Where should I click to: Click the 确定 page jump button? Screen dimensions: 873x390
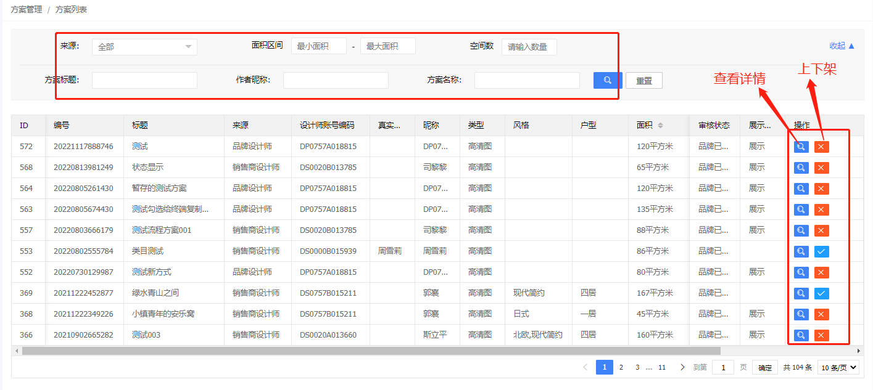point(764,368)
